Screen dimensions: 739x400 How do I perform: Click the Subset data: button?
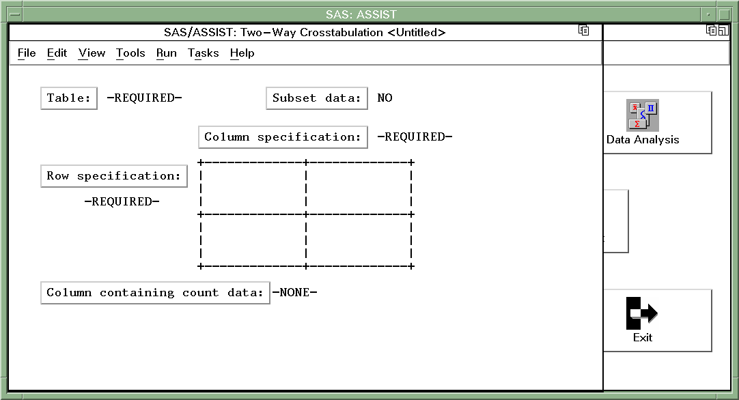316,98
